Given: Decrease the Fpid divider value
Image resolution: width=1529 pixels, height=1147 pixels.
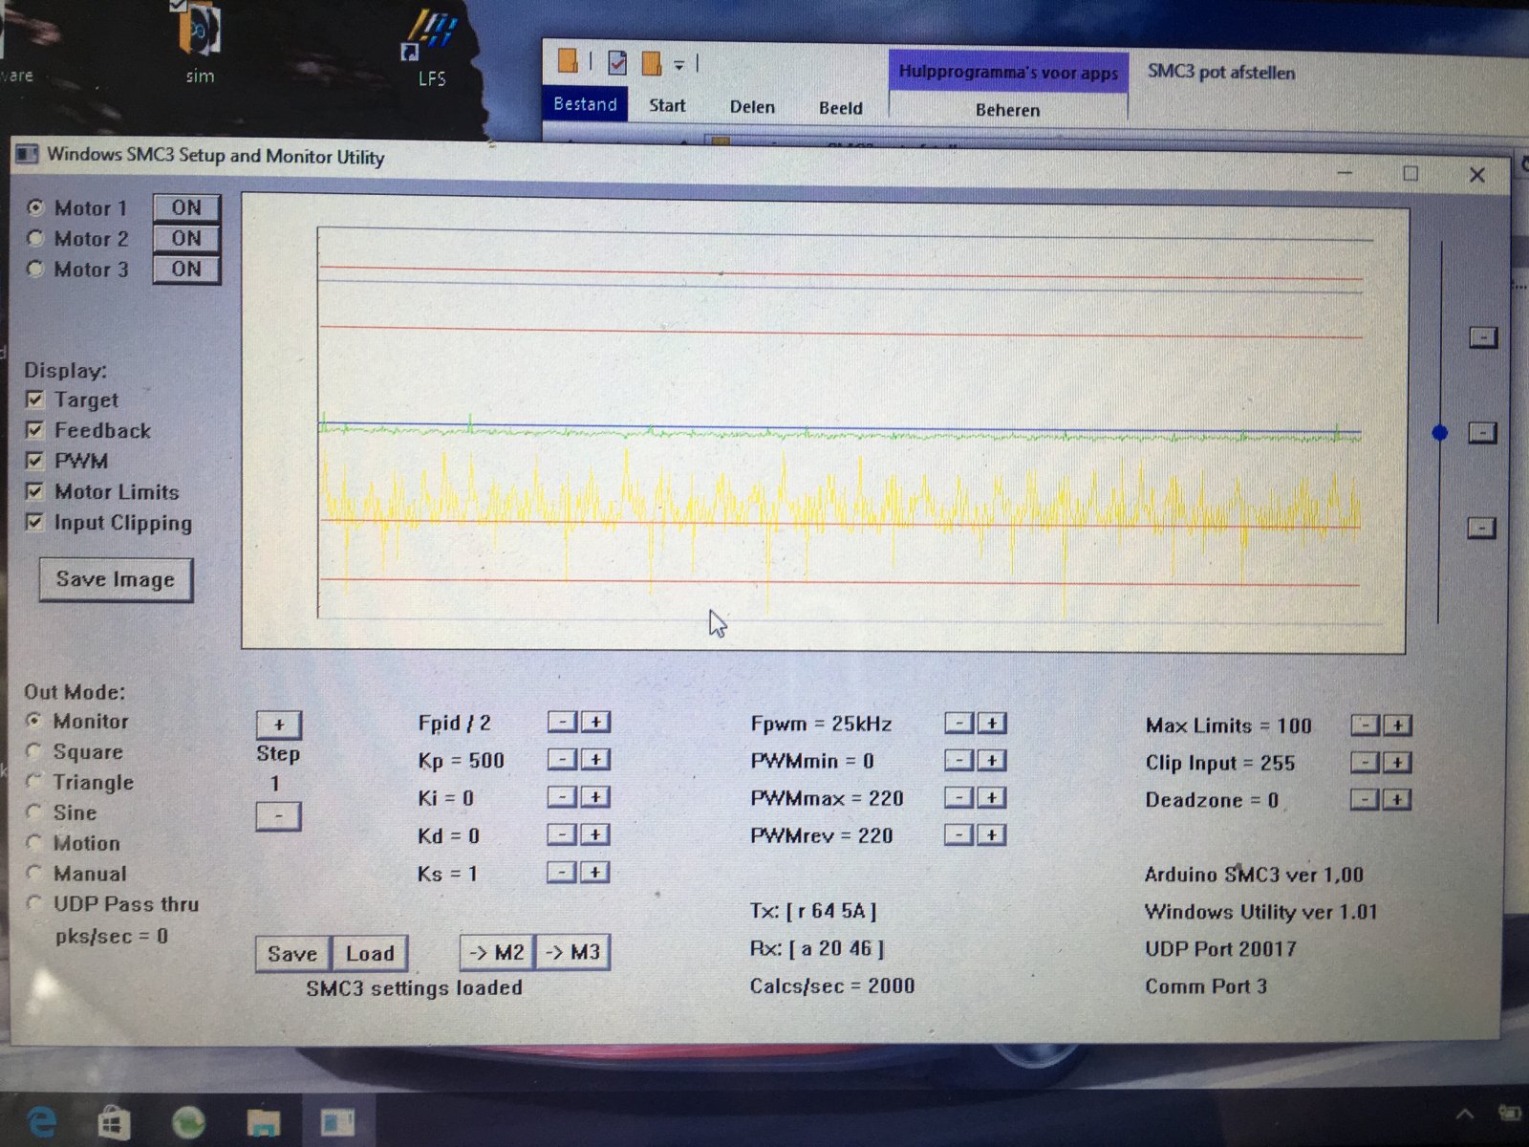Looking at the screenshot, I should coord(562,722).
